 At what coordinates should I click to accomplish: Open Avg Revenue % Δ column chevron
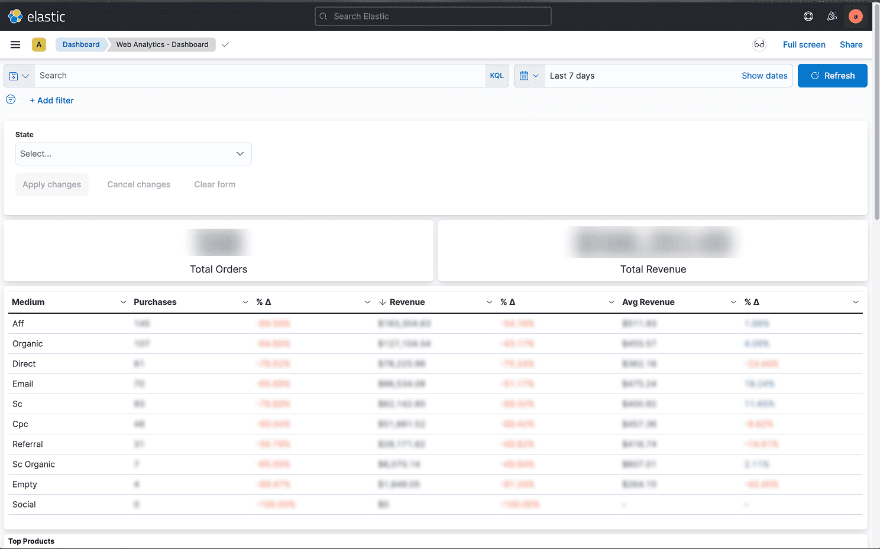click(856, 302)
